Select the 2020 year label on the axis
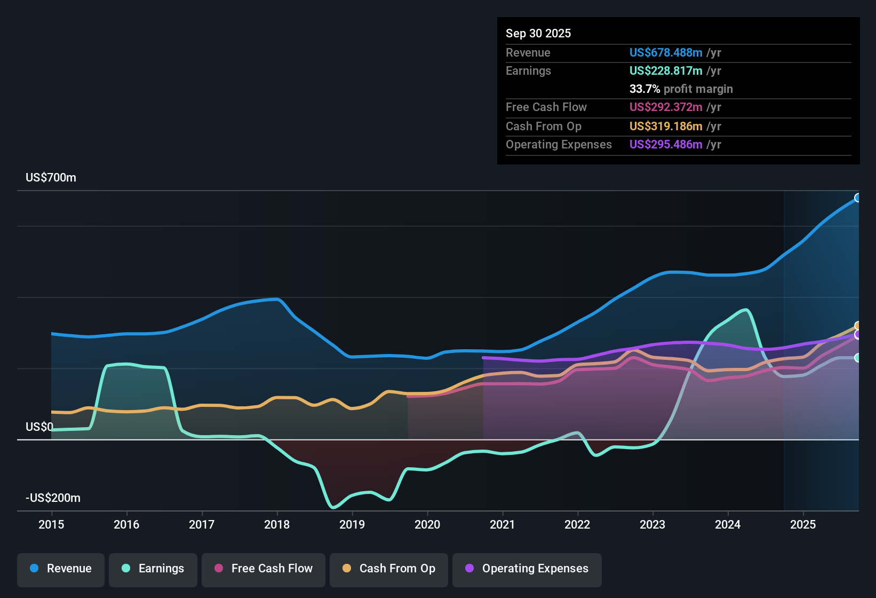Image resolution: width=876 pixels, height=598 pixels. pyautogui.click(x=427, y=525)
